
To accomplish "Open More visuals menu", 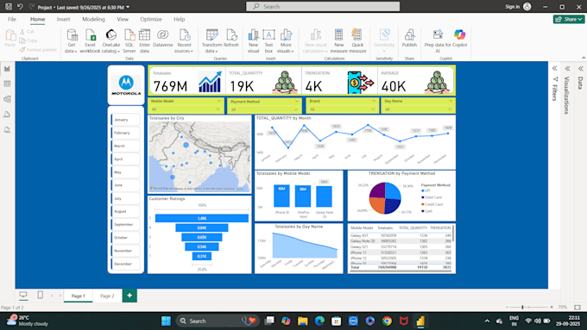I will 286,41.
